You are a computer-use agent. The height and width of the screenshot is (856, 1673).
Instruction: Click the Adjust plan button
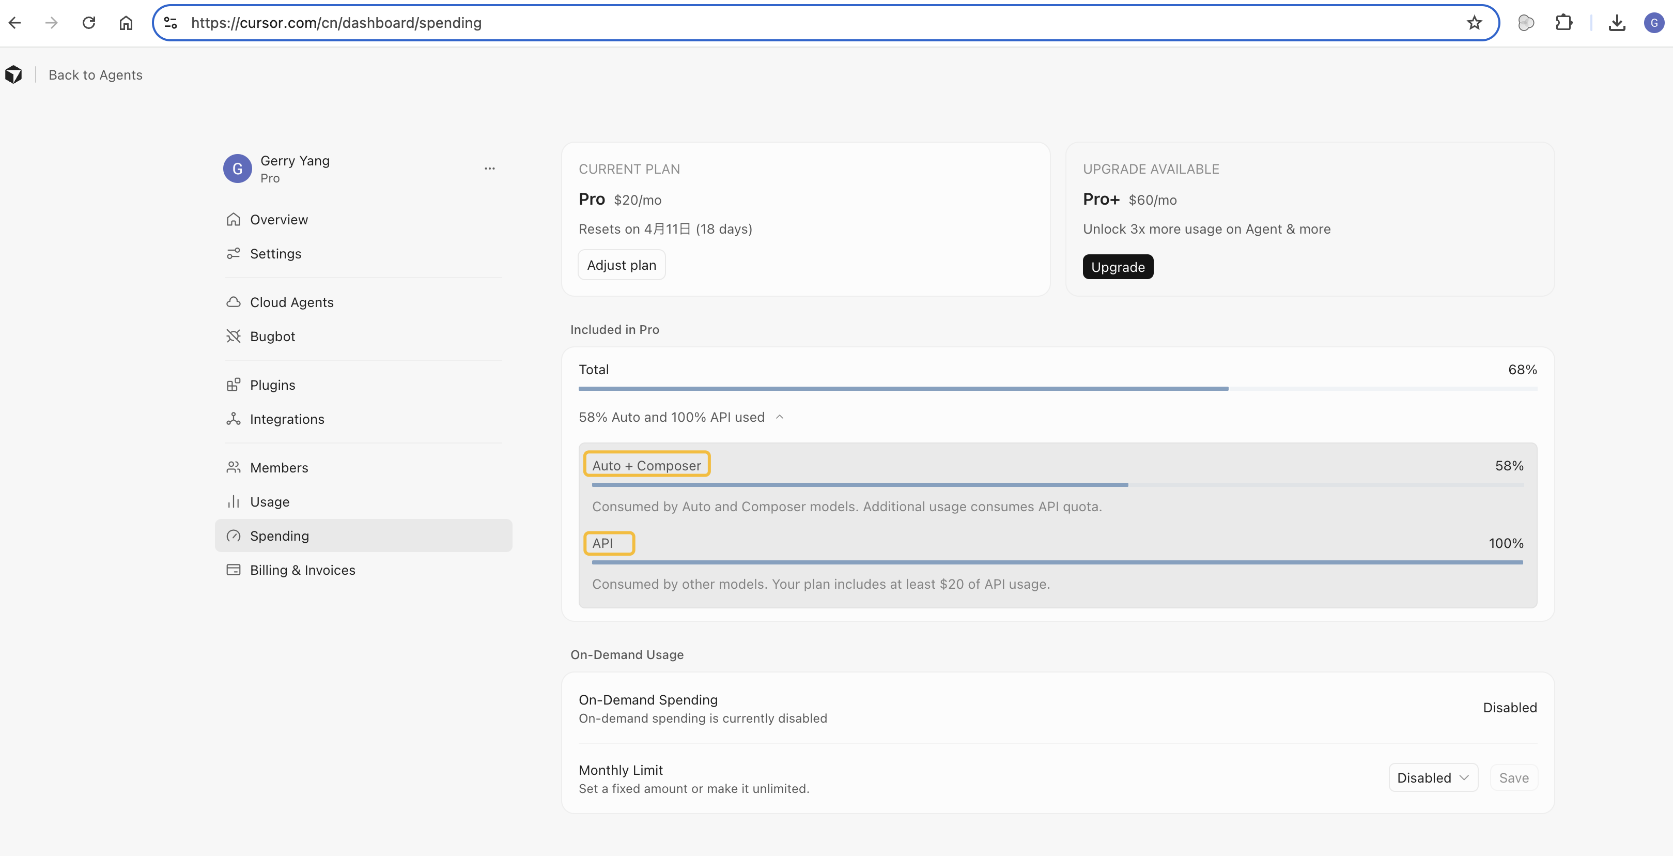[621, 265]
